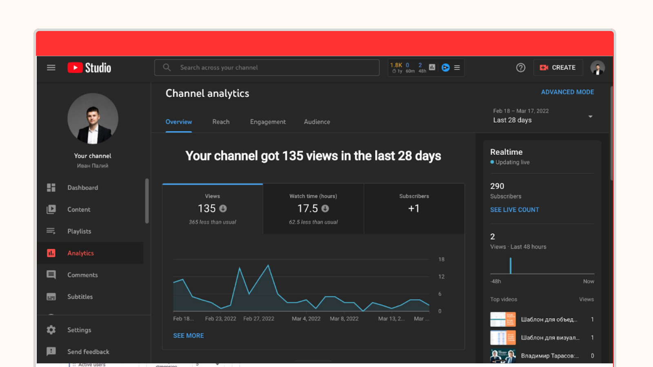Image resolution: width=653 pixels, height=367 pixels.
Task: Click the Playlists sidebar icon
Action: pyautogui.click(x=51, y=231)
